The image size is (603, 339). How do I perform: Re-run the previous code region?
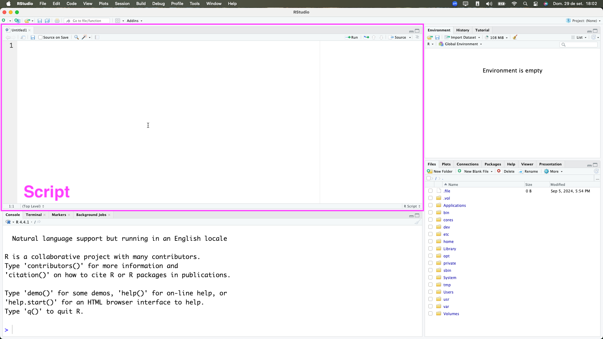367,37
